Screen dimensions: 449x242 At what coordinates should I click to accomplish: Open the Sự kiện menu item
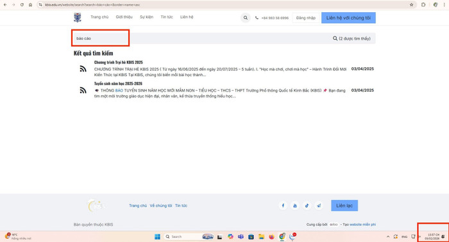coord(146,17)
